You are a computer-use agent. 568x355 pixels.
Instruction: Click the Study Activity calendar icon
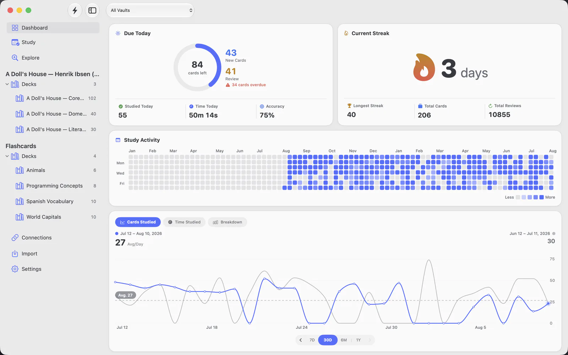[x=118, y=140]
